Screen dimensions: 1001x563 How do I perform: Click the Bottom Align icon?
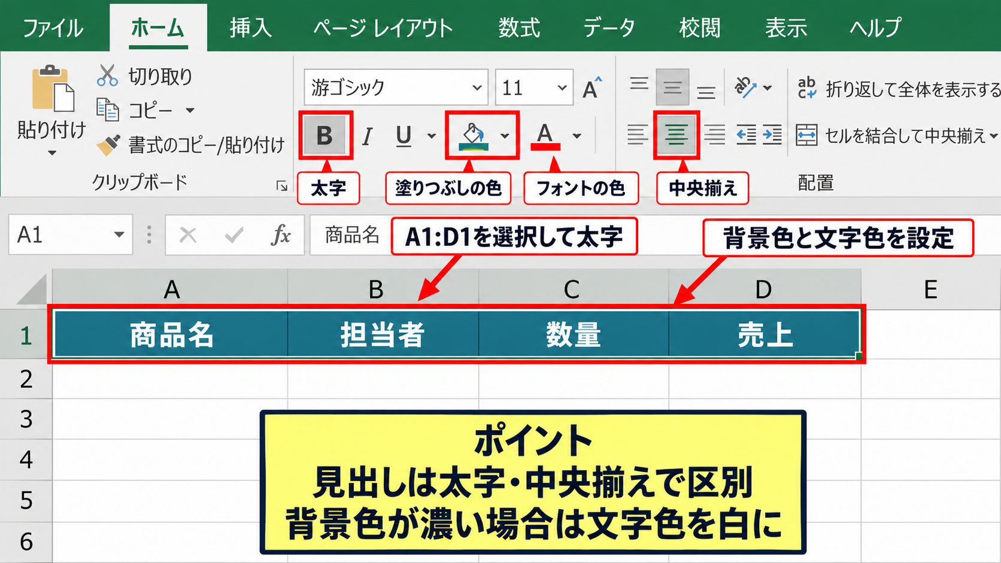pyautogui.click(x=706, y=92)
